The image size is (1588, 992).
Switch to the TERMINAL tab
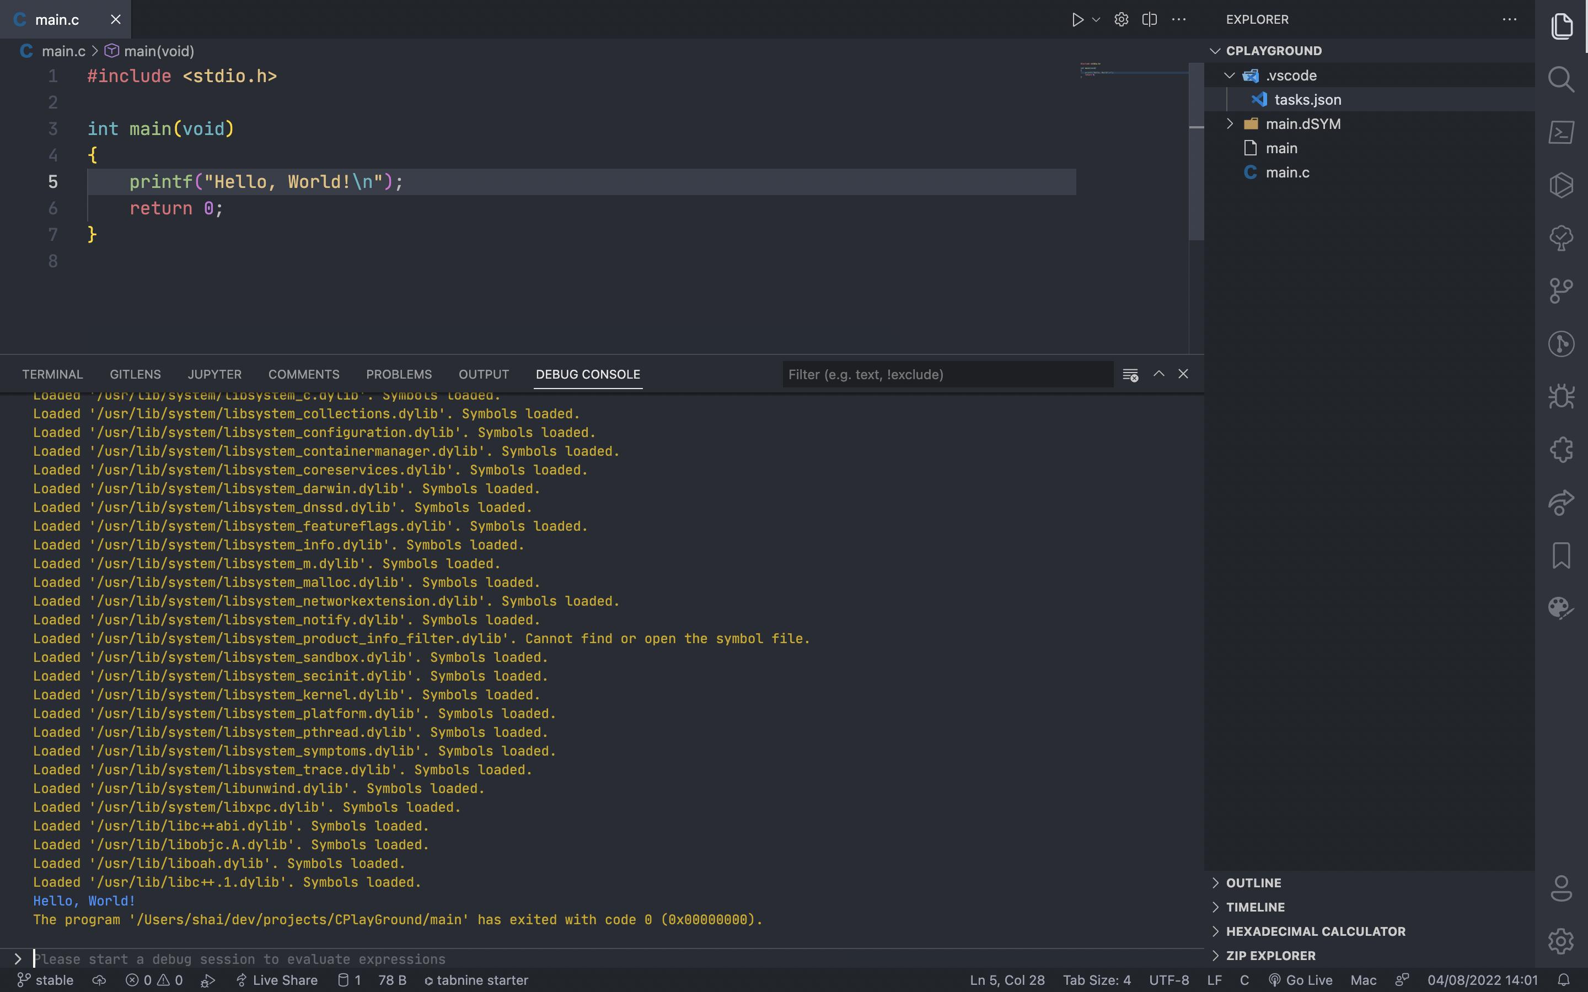(52, 374)
